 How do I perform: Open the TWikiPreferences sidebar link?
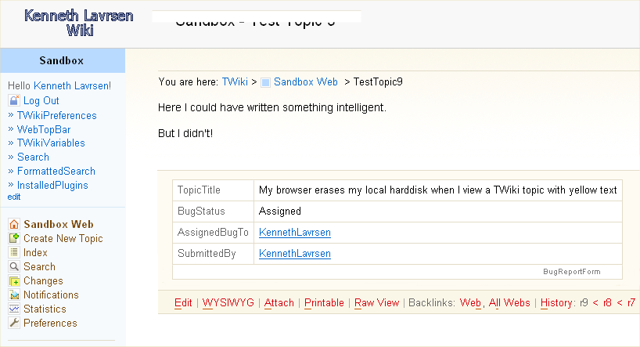[x=57, y=115]
